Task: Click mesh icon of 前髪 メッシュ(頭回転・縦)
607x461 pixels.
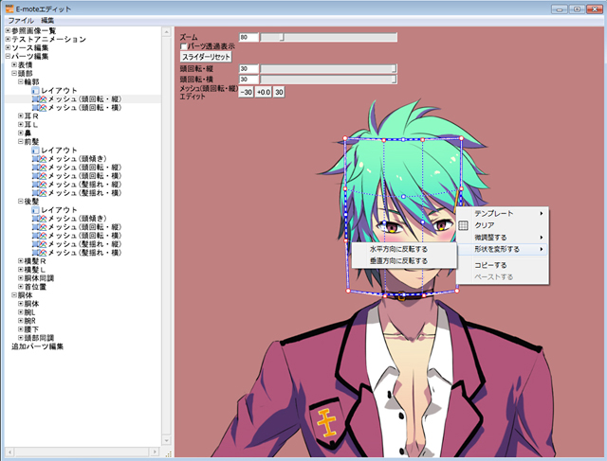Action: (39, 168)
